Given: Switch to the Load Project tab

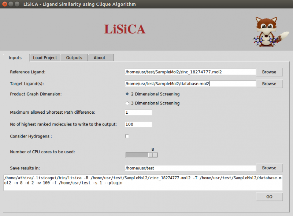Looking at the screenshot, I should (x=45, y=58).
